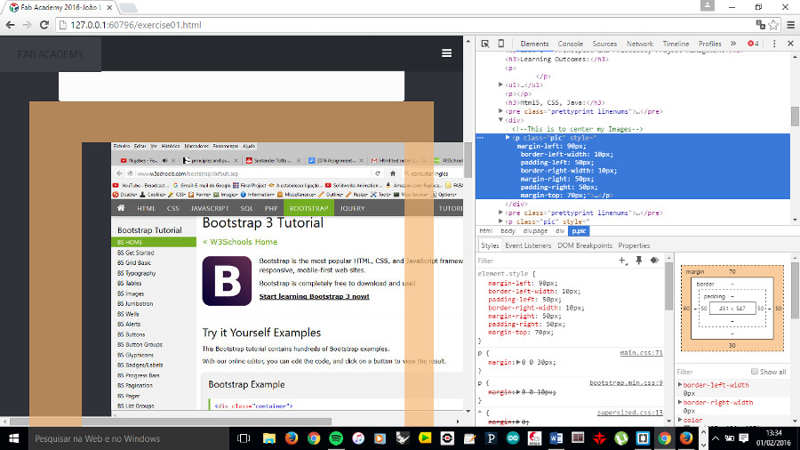This screenshot has height=450, width=800.
Task: Open File Explorer from the taskbar
Action: [268, 438]
